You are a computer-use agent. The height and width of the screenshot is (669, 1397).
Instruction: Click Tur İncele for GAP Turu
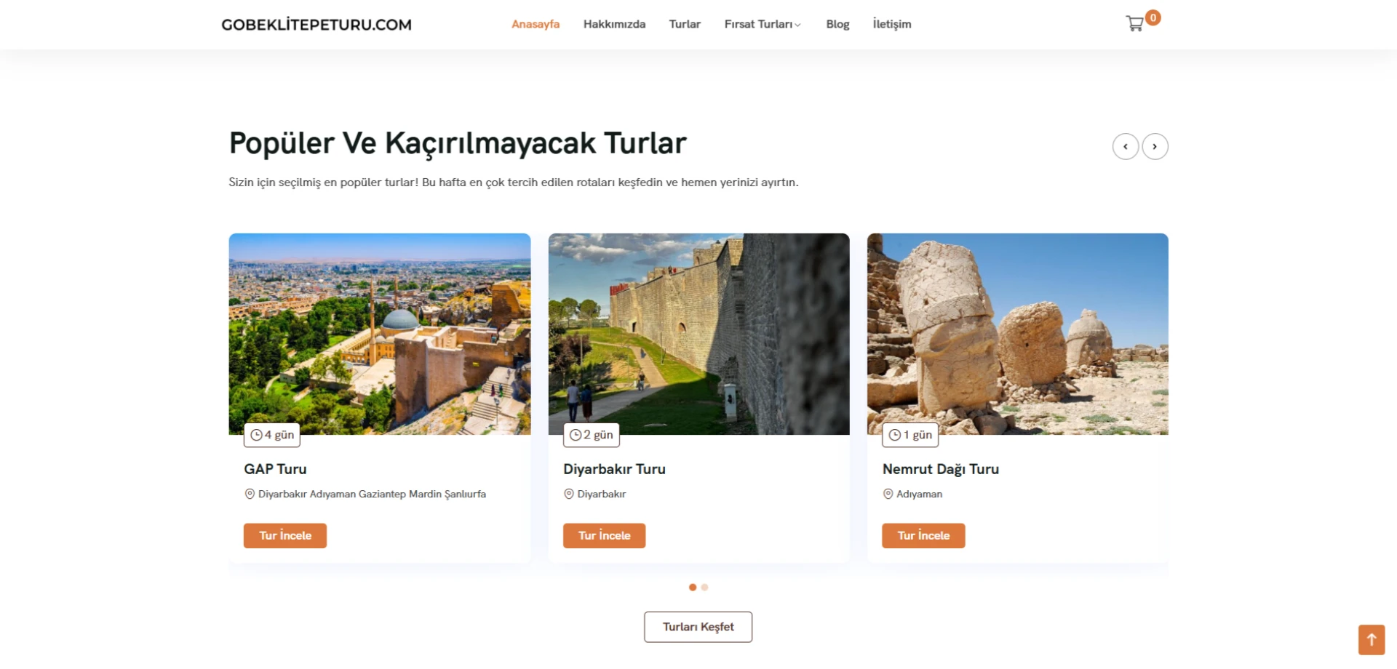tap(285, 536)
